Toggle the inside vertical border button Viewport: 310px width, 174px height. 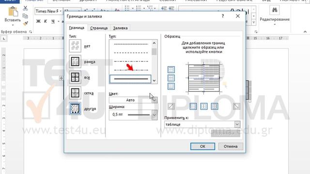[204, 106]
